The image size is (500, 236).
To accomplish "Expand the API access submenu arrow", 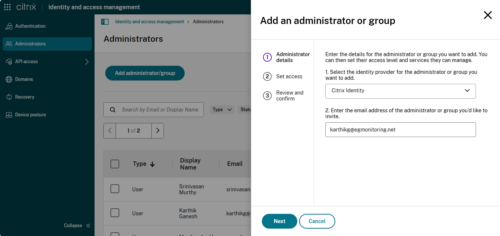I will [x=87, y=62].
